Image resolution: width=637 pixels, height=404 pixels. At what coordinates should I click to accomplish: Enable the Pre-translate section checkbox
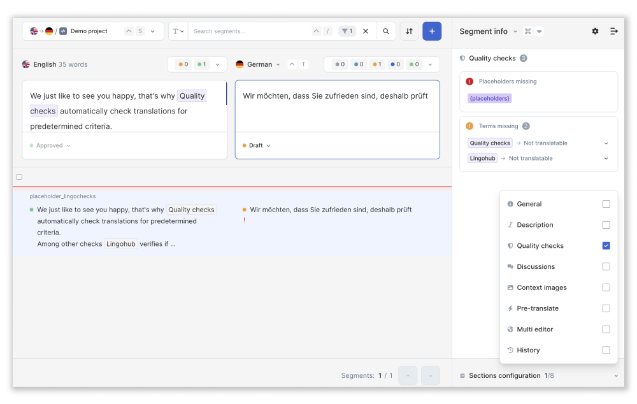point(606,308)
